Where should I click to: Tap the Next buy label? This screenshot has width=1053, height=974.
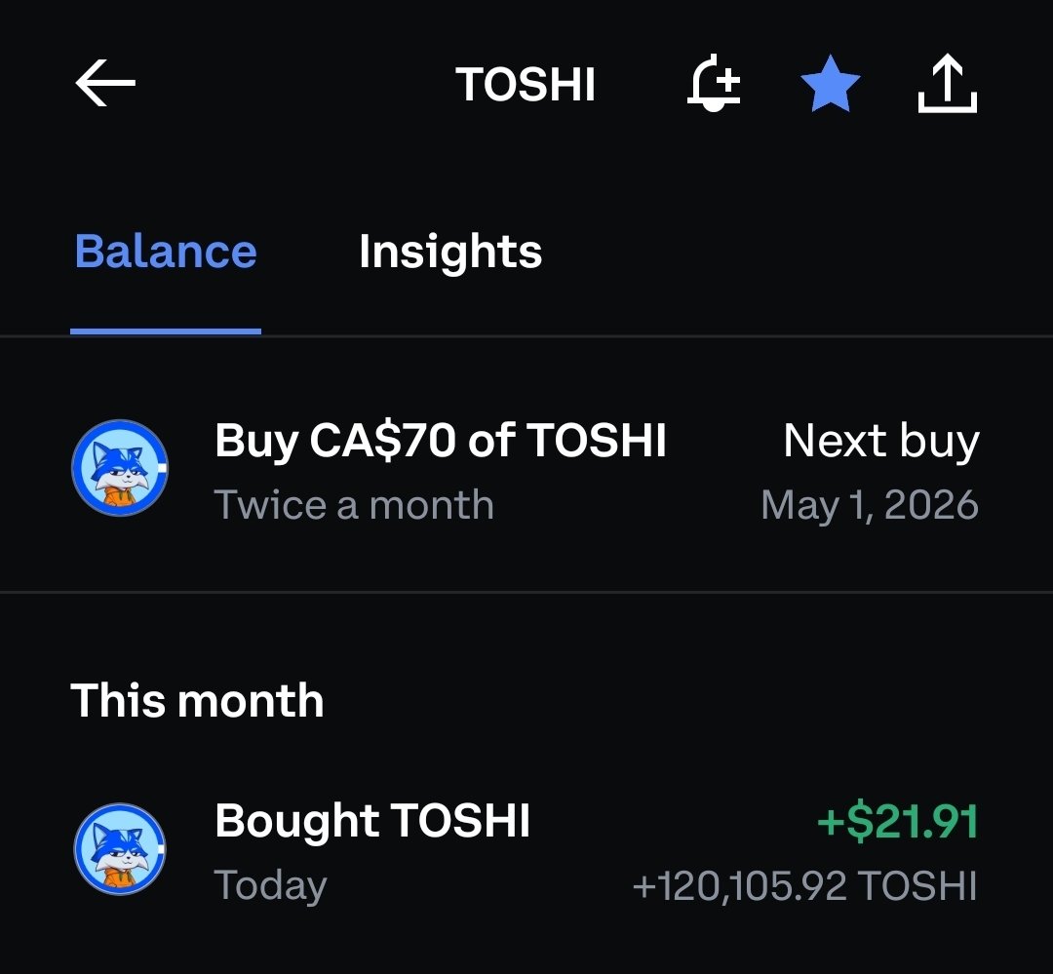880,441
